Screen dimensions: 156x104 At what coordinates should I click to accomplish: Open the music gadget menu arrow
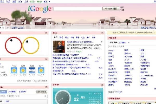tap(46, 87)
